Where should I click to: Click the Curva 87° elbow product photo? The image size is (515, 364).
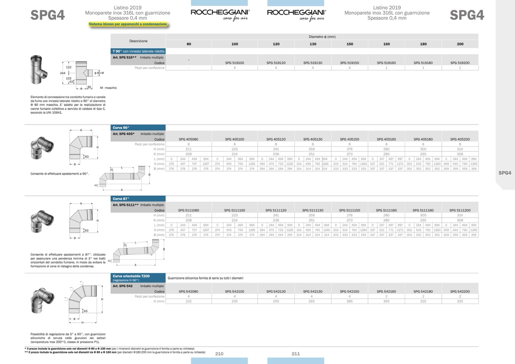(x=42, y=221)
